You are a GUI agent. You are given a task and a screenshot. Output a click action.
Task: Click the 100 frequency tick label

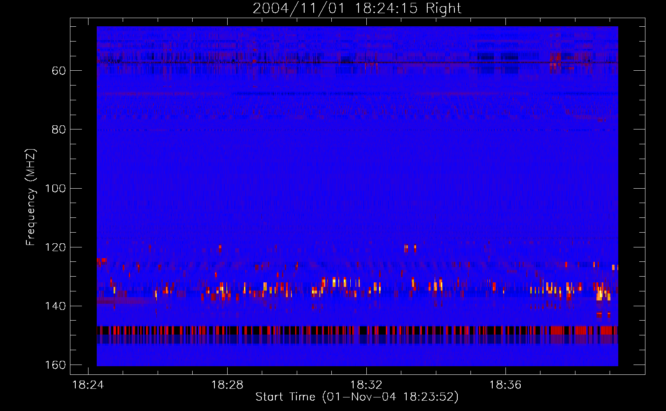(55, 189)
